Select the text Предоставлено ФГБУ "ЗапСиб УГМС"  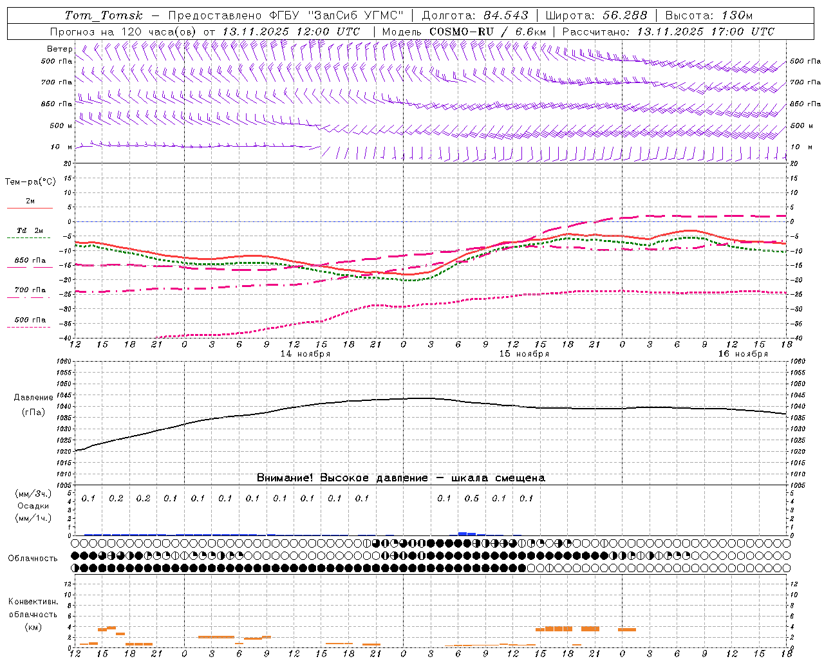[x=285, y=15]
